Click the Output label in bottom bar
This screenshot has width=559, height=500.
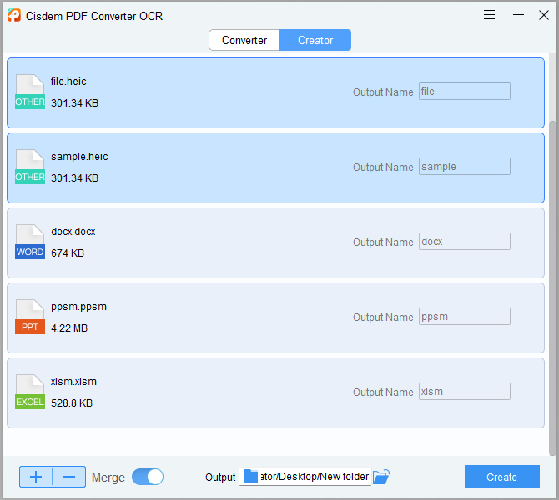tap(220, 477)
